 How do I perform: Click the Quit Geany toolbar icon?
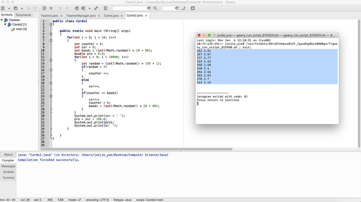pyautogui.click(x=193, y=8)
